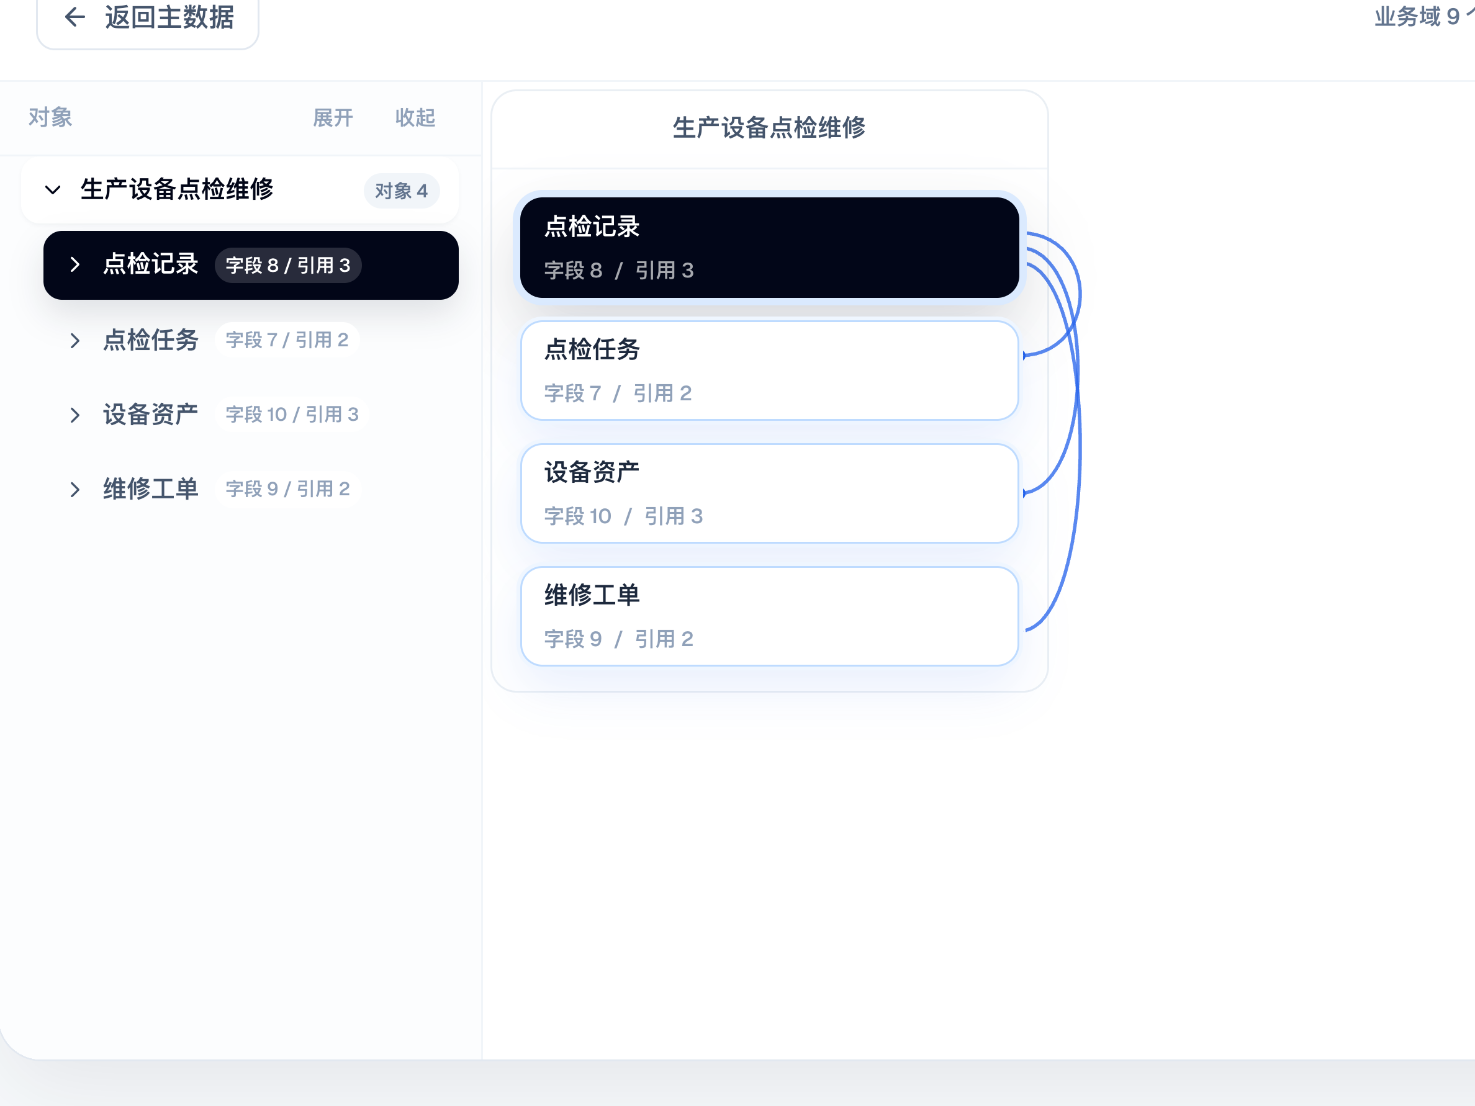Click 收起 to collapse all objects
1475x1106 pixels.
pyautogui.click(x=415, y=118)
